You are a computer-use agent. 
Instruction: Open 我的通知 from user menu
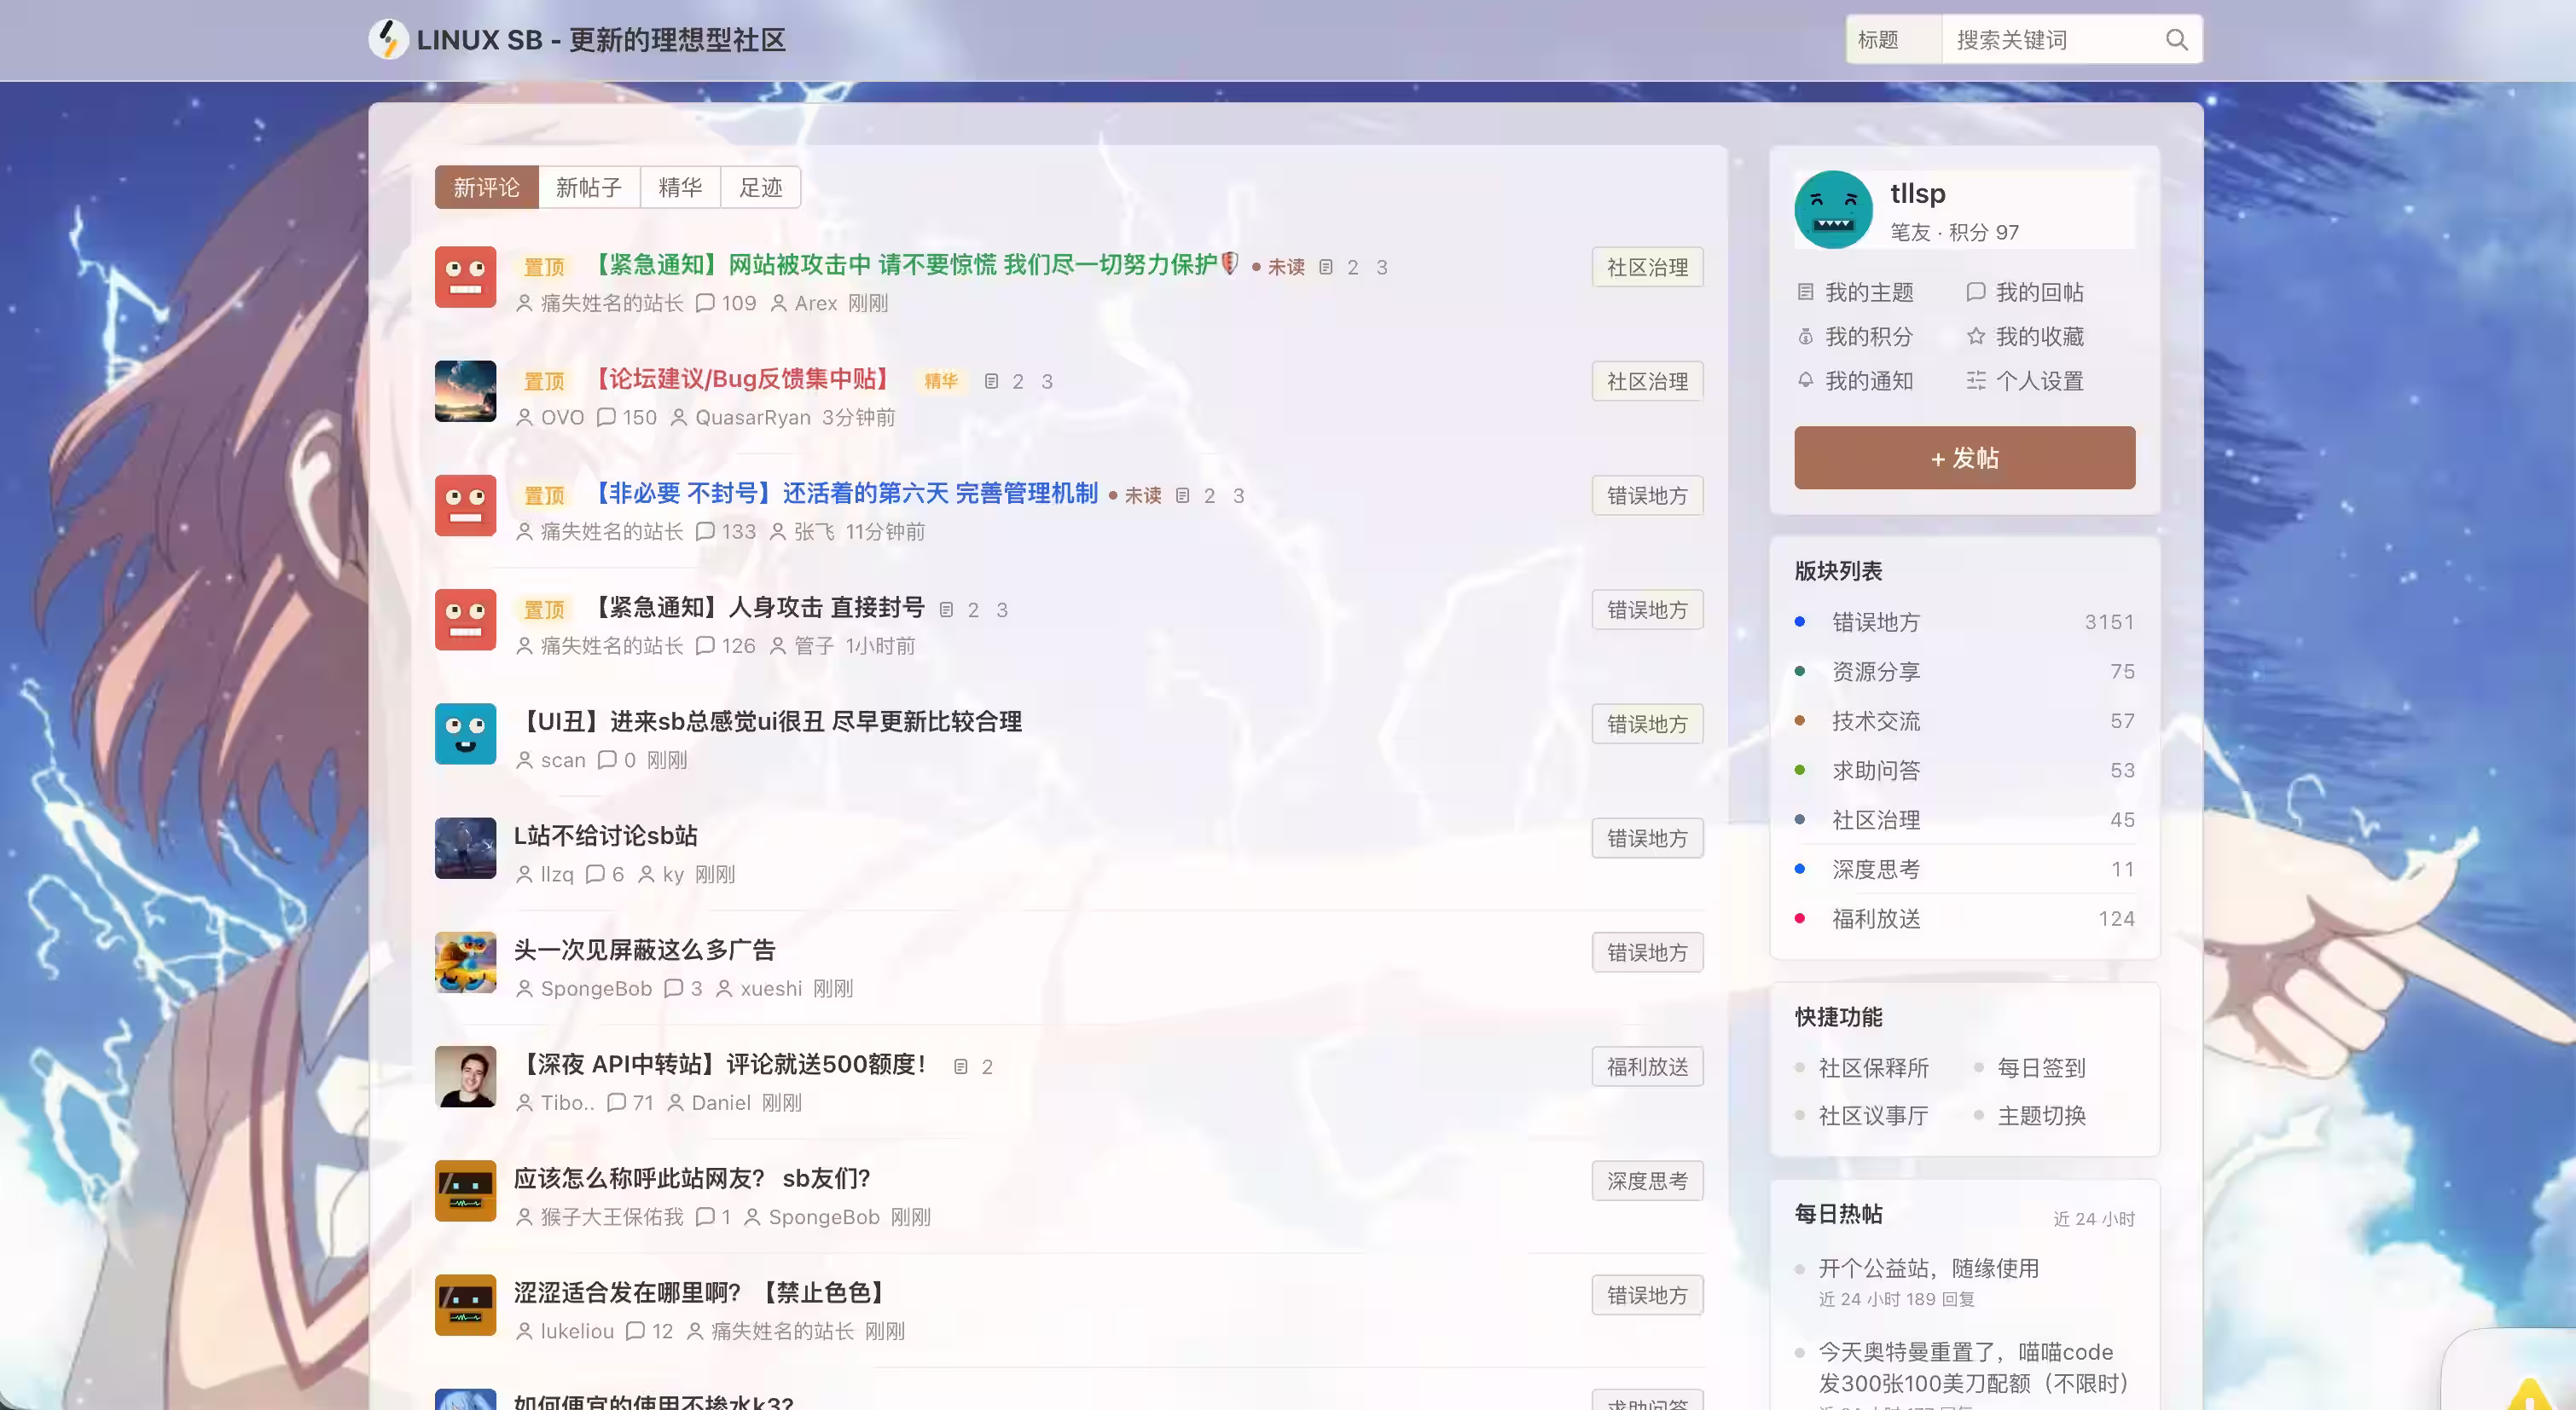[x=1855, y=381]
